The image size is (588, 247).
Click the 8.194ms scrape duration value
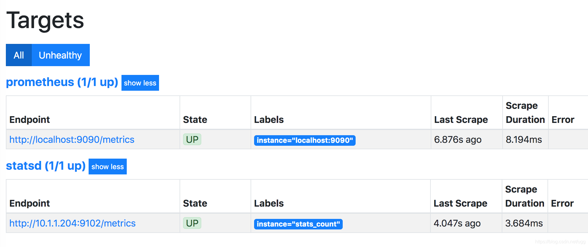pos(524,140)
